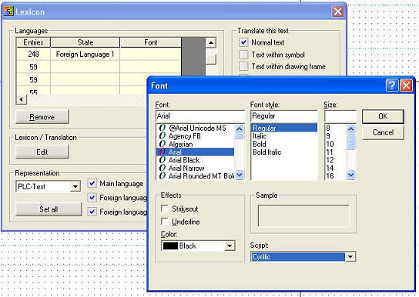Close the Lexicon window
This screenshot has height=297, width=419.
coord(338,12)
